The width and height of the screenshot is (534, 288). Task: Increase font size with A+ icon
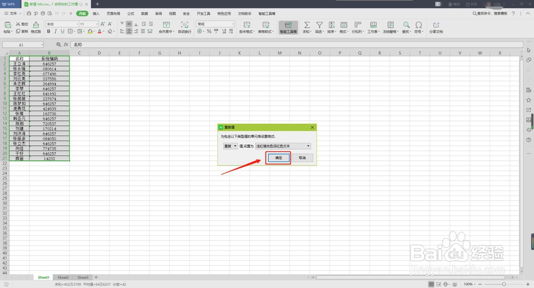[x=103, y=24]
